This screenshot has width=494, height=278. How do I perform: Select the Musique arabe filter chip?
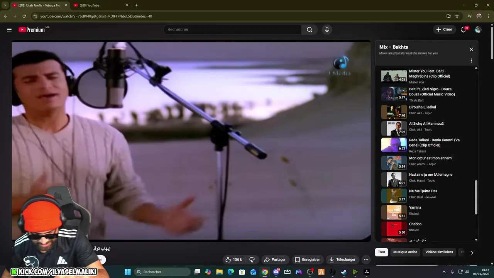[405, 252]
